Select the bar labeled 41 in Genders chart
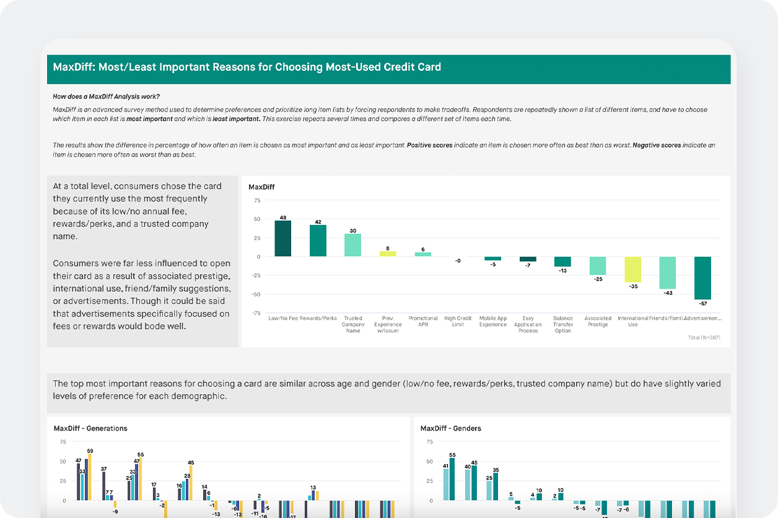 pos(446,485)
